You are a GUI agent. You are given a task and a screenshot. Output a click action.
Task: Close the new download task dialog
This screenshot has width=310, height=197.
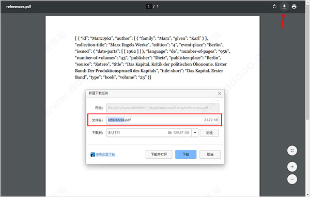coord(220,94)
